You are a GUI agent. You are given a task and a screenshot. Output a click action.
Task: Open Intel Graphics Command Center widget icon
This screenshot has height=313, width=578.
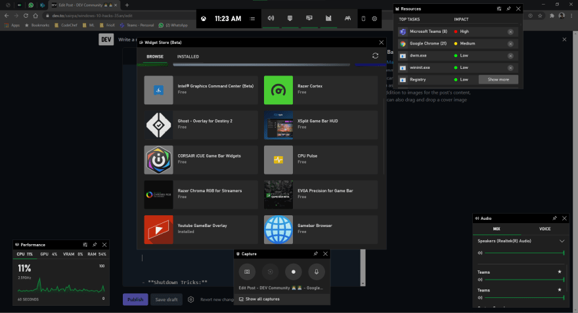(x=158, y=90)
